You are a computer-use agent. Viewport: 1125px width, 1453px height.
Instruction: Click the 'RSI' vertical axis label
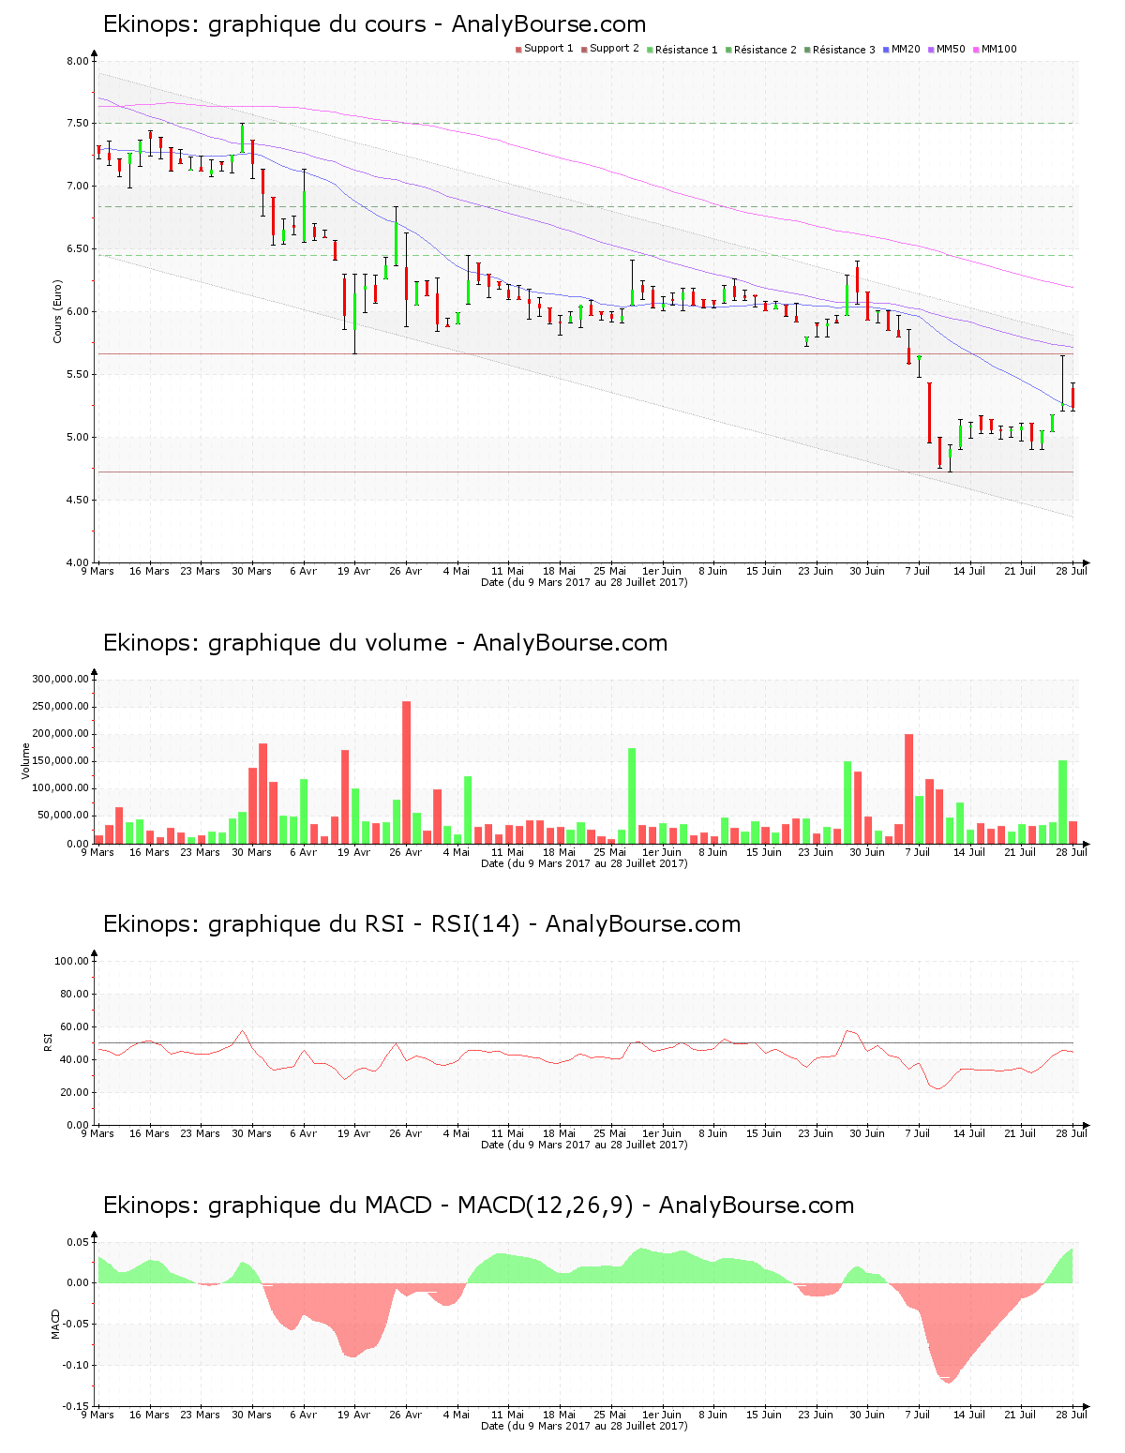tap(48, 1041)
